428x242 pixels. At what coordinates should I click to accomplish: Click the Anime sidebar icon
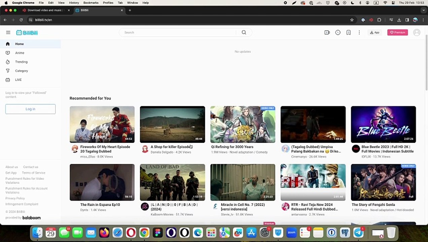click(8, 53)
